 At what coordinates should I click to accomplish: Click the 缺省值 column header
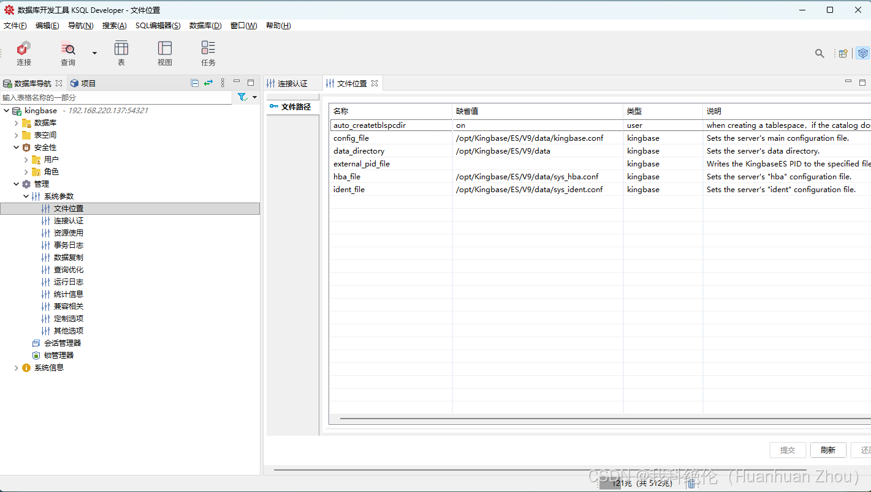[538, 111]
